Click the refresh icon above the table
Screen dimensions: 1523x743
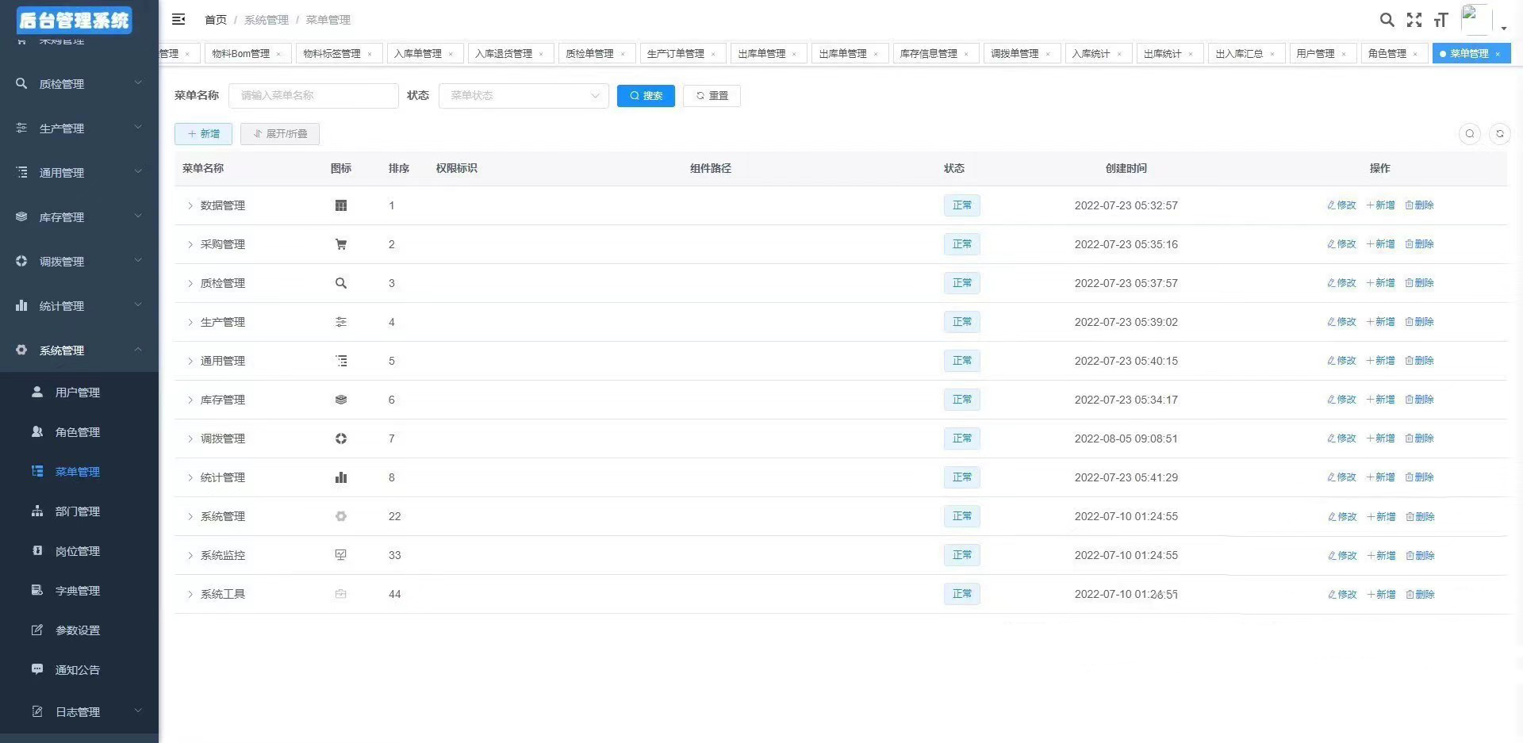(1499, 134)
